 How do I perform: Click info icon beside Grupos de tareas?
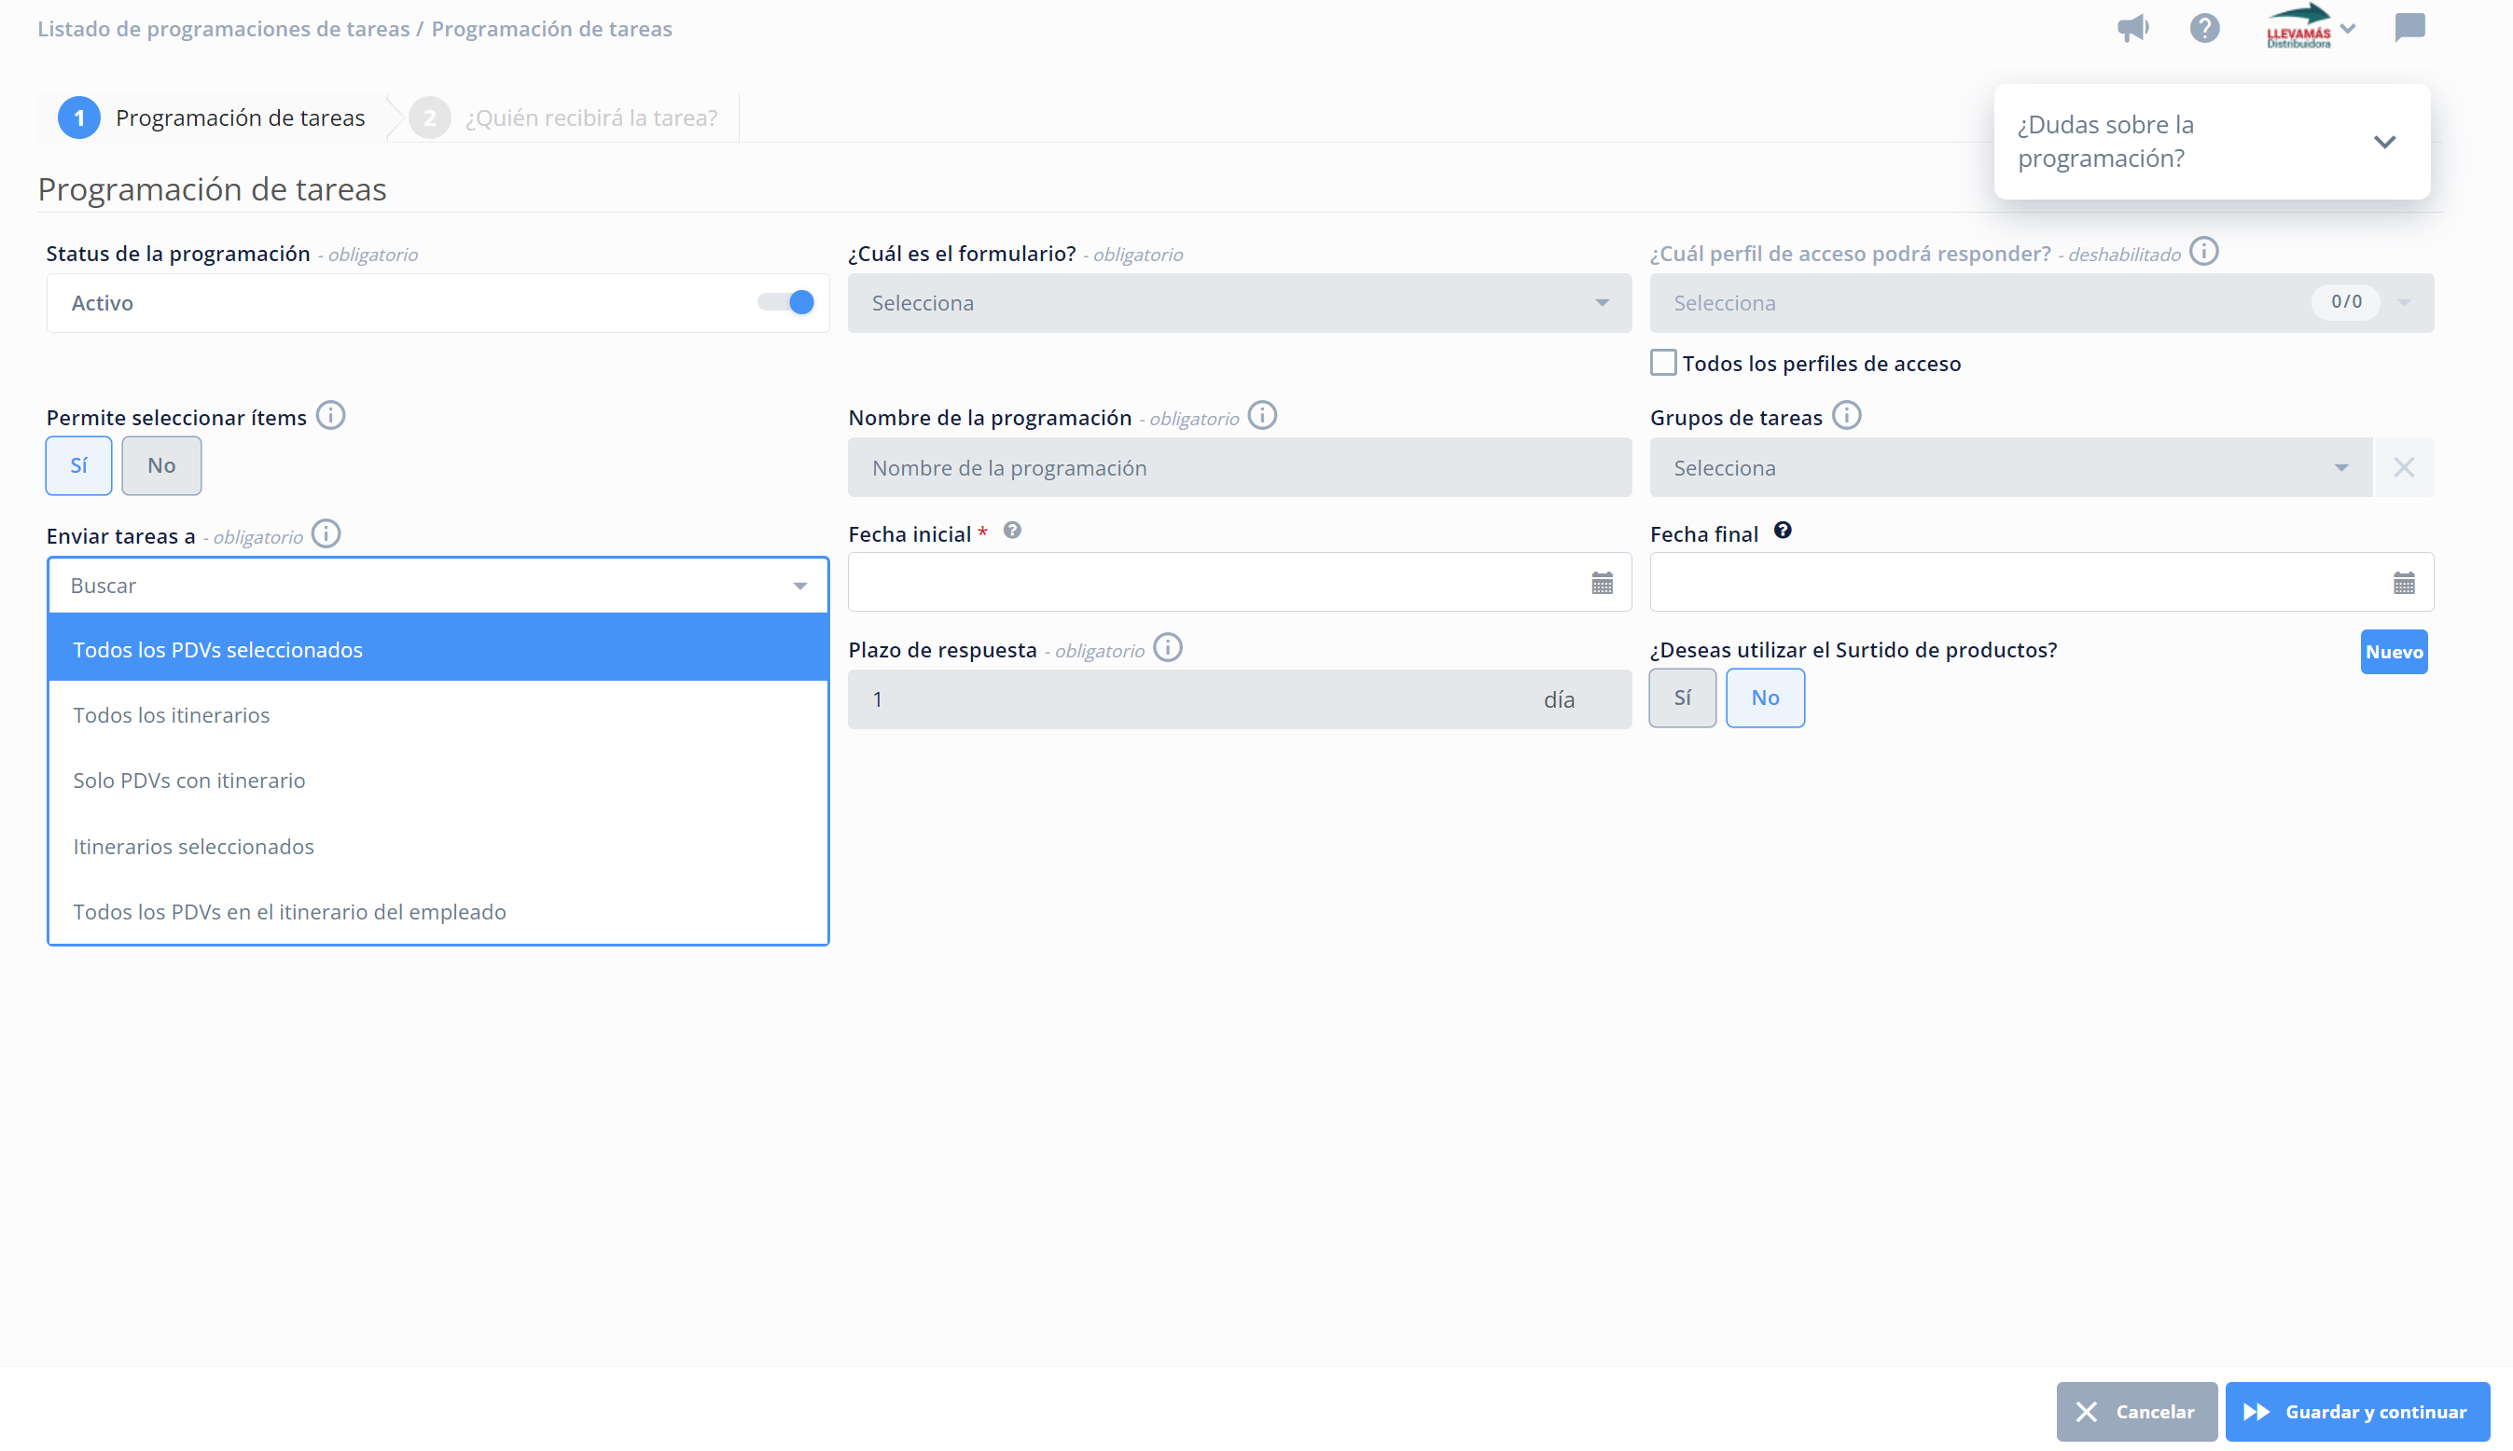tap(1846, 415)
